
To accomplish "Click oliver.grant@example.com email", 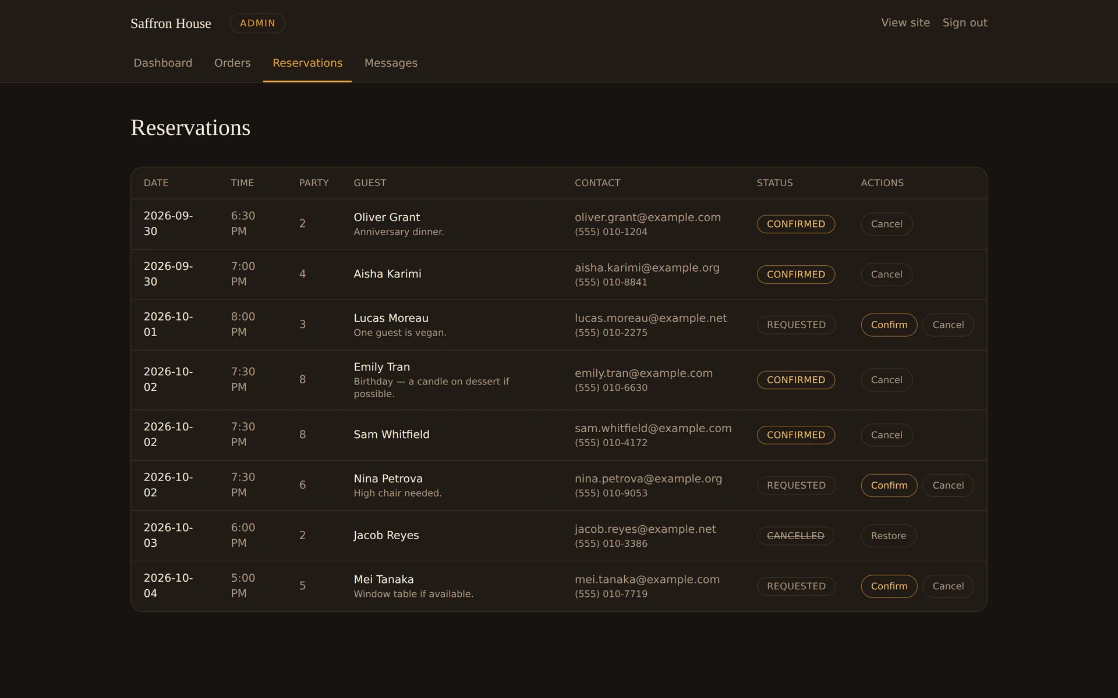I will point(648,217).
